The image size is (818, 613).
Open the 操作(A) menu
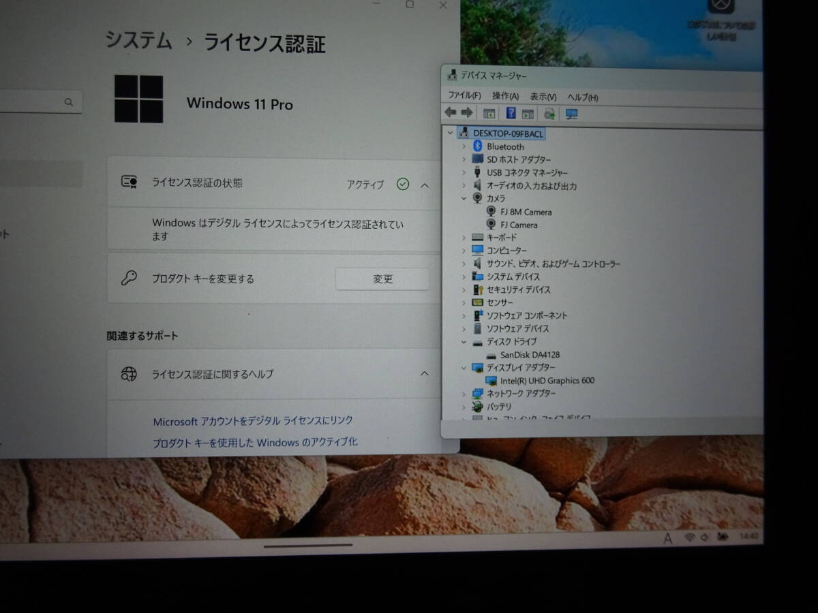pyautogui.click(x=505, y=97)
